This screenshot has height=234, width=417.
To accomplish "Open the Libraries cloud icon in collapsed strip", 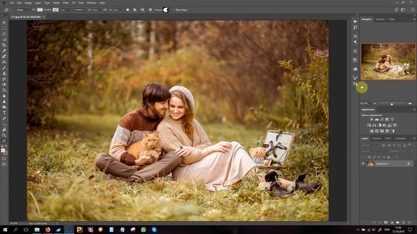I will 355,69.
